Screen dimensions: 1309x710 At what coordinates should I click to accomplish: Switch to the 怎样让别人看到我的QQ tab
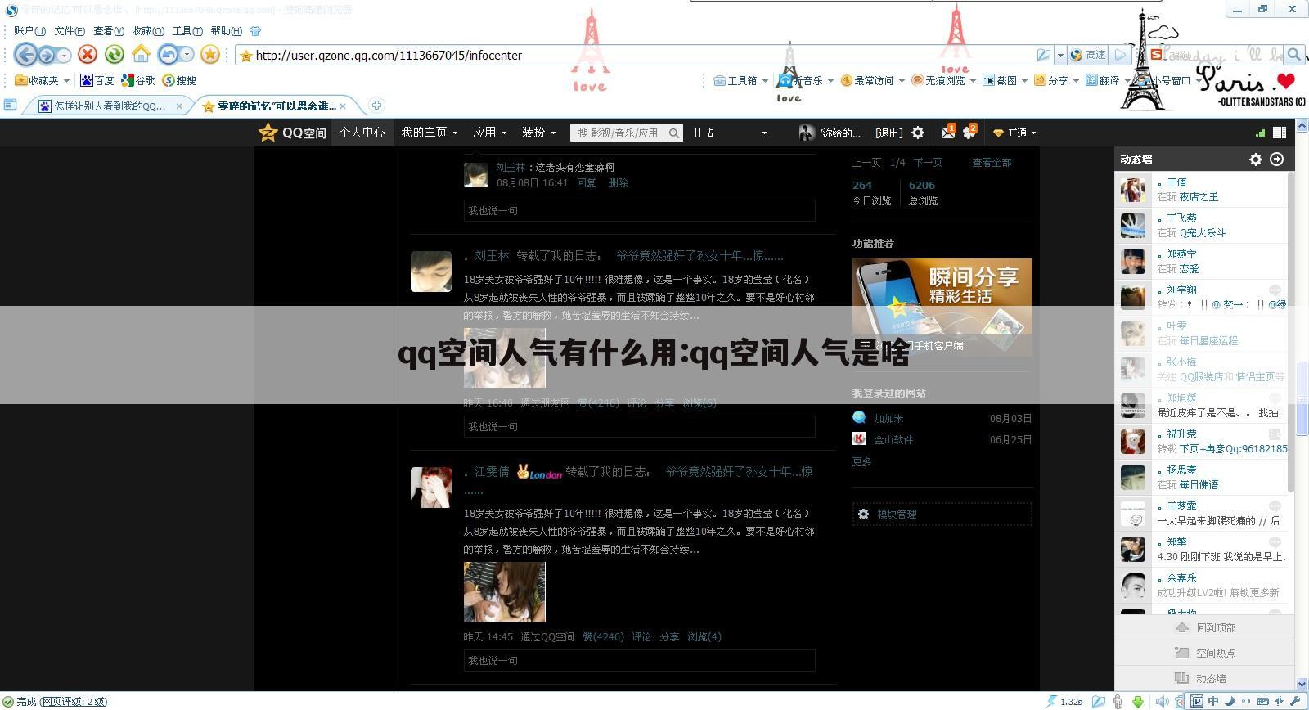110,106
